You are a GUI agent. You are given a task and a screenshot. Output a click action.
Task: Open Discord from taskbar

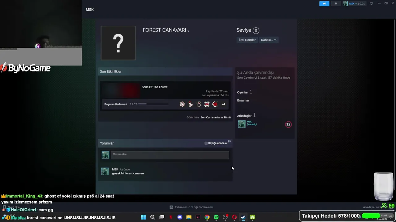pyautogui.click(x=180, y=217)
